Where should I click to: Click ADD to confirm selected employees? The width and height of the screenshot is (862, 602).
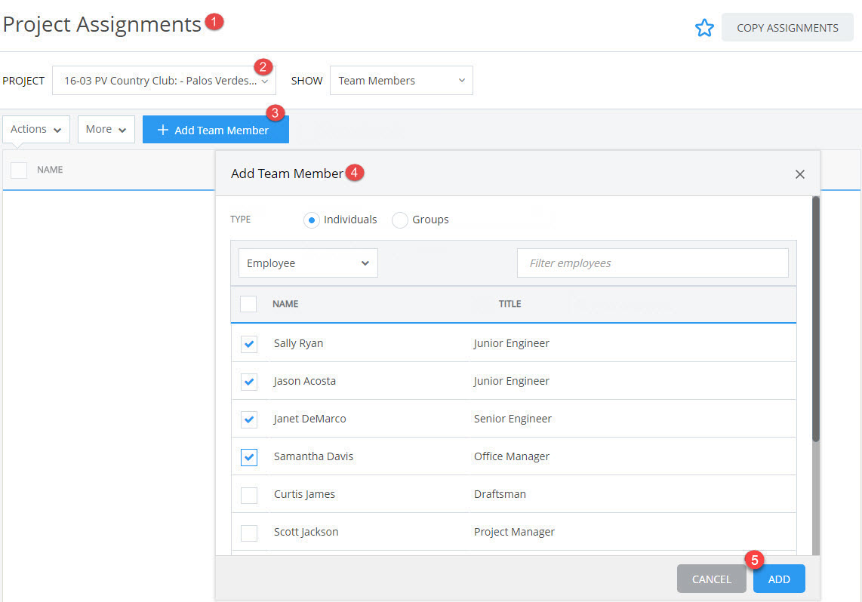[x=778, y=579]
